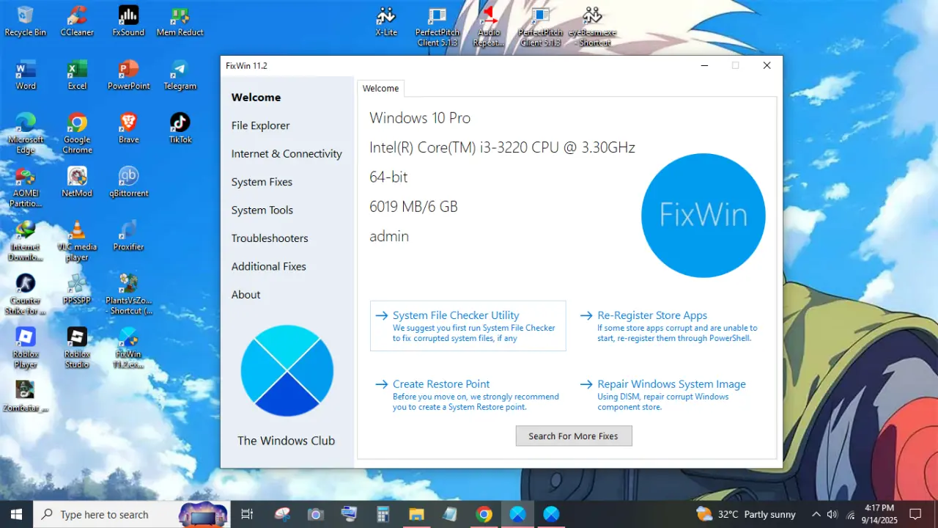Open the Troubleshooters section
Screen dimensions: 938x528
pos(270,238)
